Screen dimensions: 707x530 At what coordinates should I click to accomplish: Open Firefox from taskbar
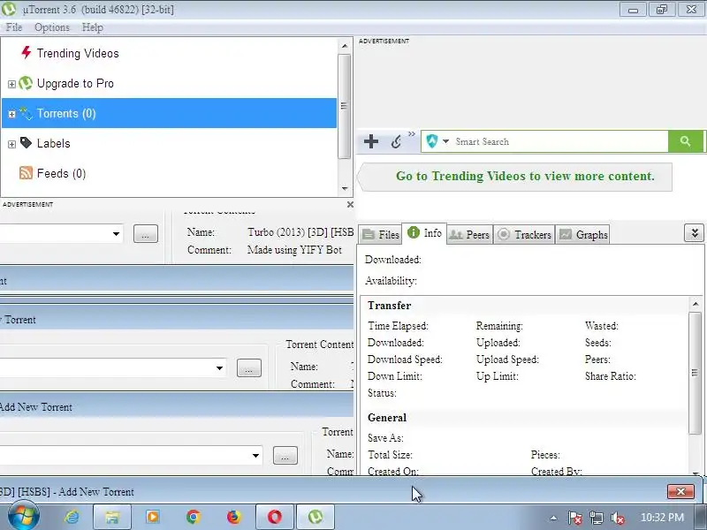pyautogui.click(x=233, y=517)
